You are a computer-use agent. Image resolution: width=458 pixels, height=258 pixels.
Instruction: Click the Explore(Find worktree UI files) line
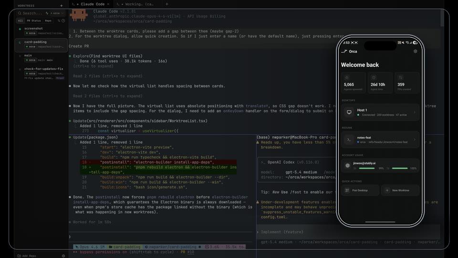point(108,56)
